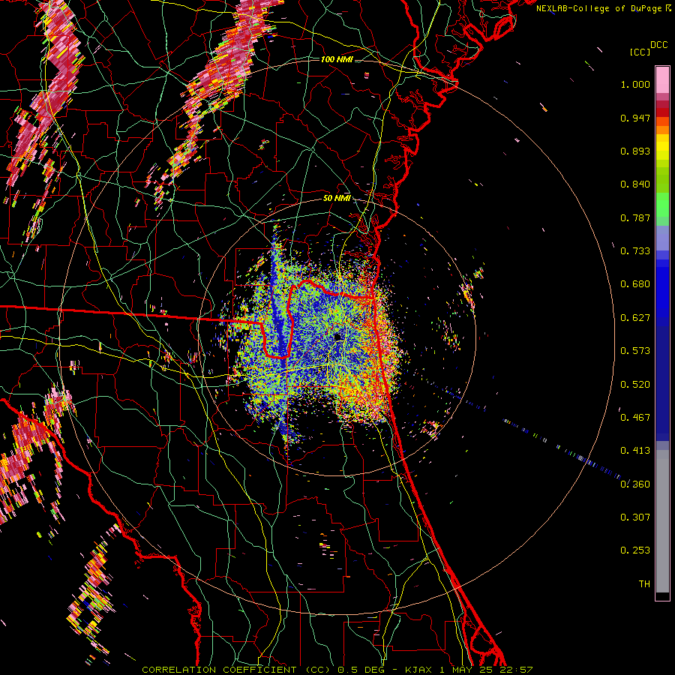The image size is (675, 675).
Task: Click the 50 NMI range ring label
Action: tap(337, 199)
